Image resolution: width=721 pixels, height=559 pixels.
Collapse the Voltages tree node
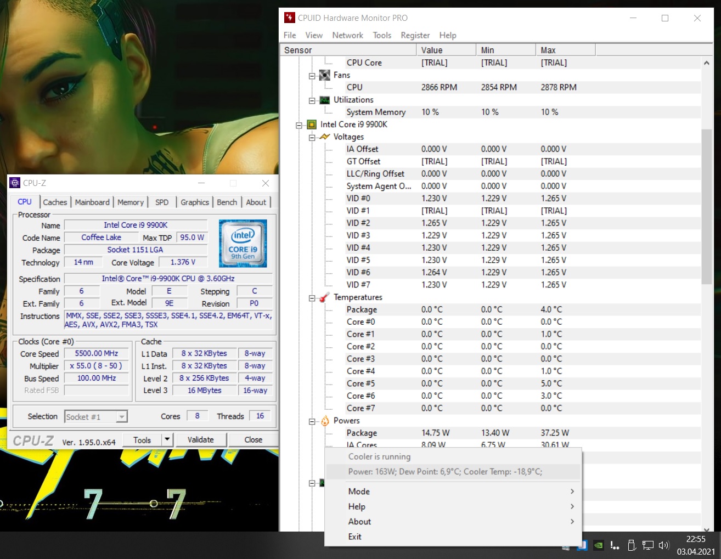click(x=312, y=137)
